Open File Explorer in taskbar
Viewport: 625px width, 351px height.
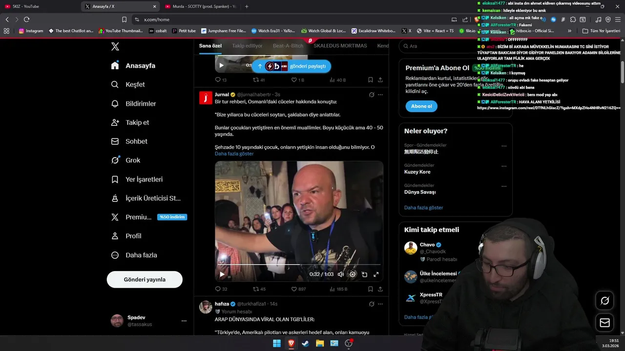[x=320, y=343]
